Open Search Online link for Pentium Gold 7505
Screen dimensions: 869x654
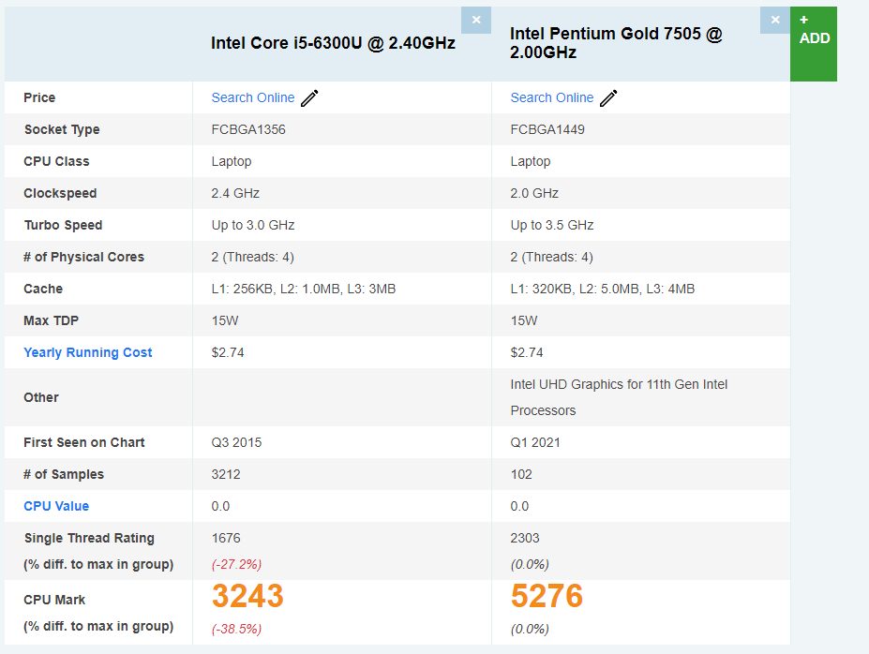pyautogui.click(x=551, y=97)
